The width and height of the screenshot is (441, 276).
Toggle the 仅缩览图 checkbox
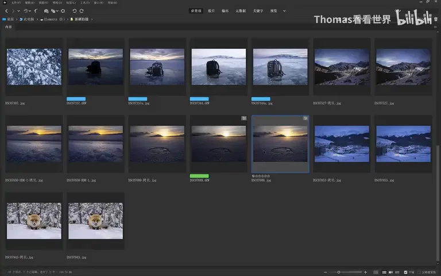[x=419, y=272]
